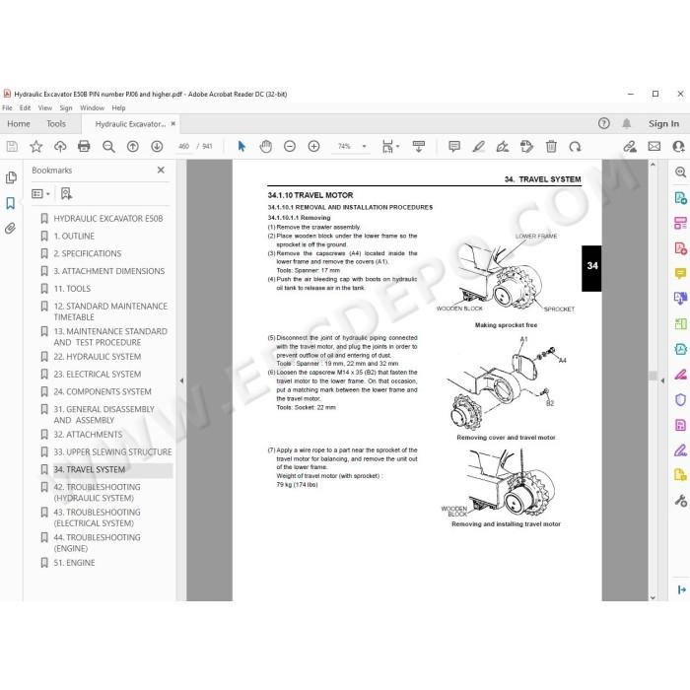Open the Help menu
The height and width of the screenshot is (690, 690).
[x=118, y=107]
